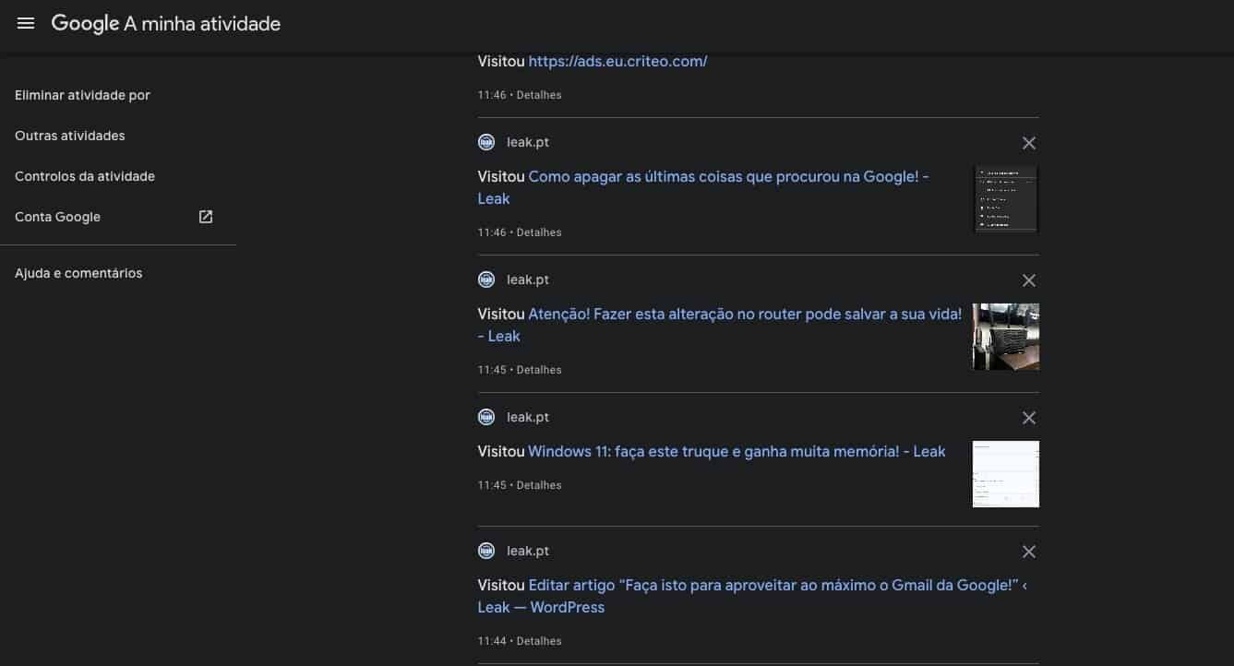The height and width of the screenshot is (666, 1234).
Task: Open 'Outras atividades' in sidebar
Action: point(70,136)
